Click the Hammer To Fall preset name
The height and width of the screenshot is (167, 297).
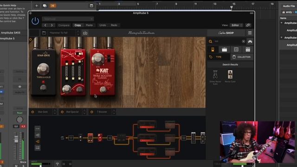coord(59,33)
